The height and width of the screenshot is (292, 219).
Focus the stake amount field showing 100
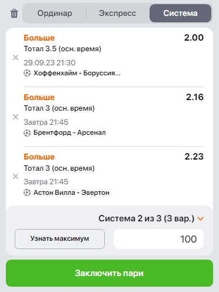coord(158,239)
